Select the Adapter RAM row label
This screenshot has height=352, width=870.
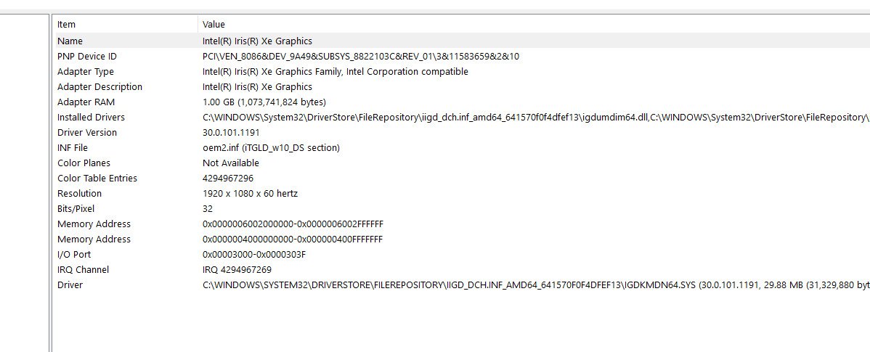click(86, 102)
